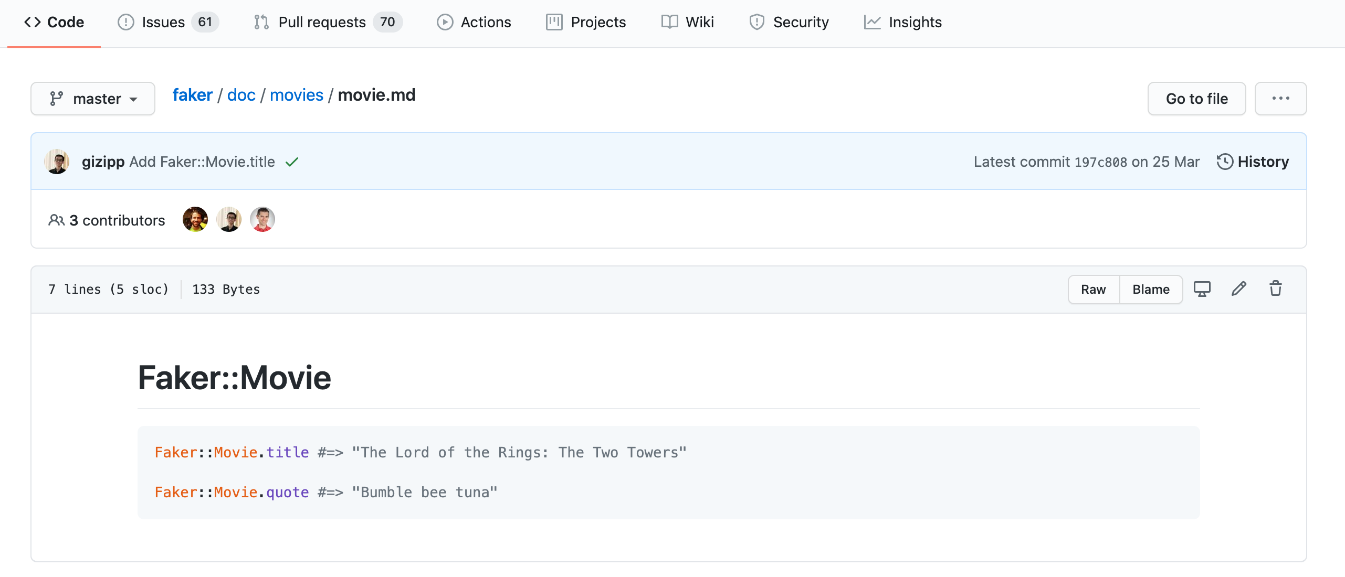This screenshot has width=1345, height=577.
Task: Click the third contributor's avatar
Action: 262,219
